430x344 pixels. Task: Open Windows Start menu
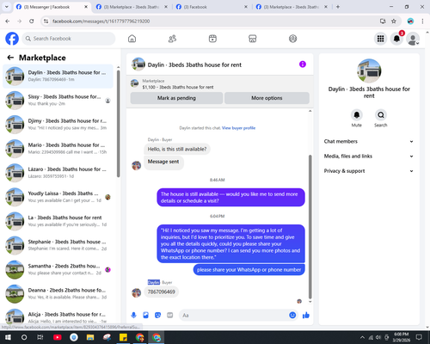[8, 337]
